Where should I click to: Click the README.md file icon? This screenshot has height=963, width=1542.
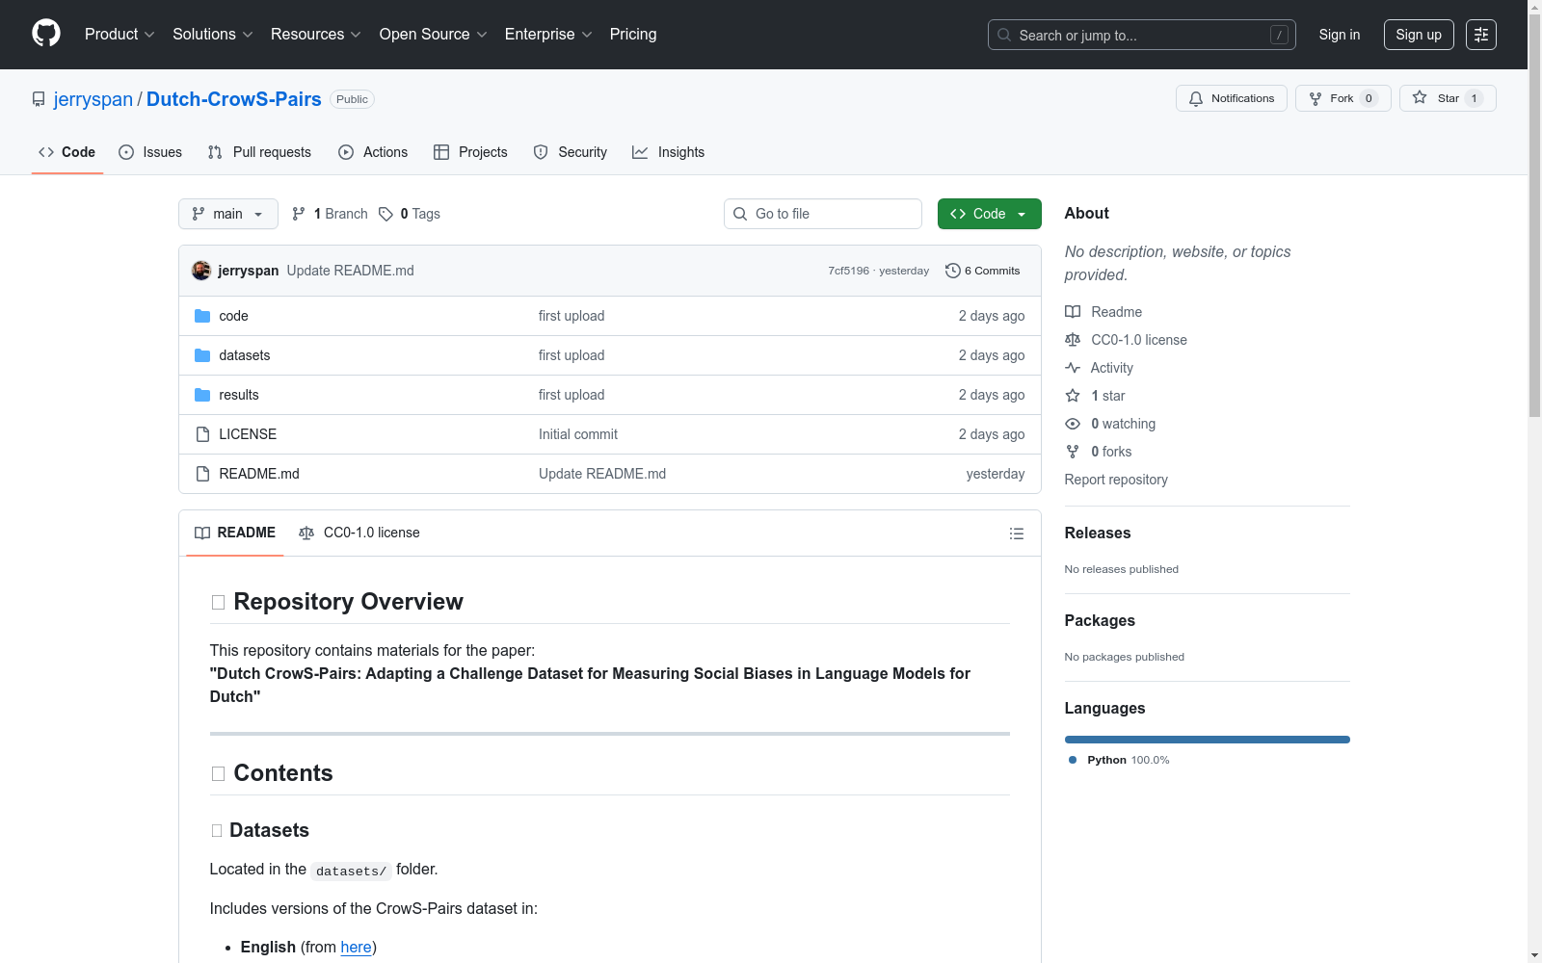(202, 474)
